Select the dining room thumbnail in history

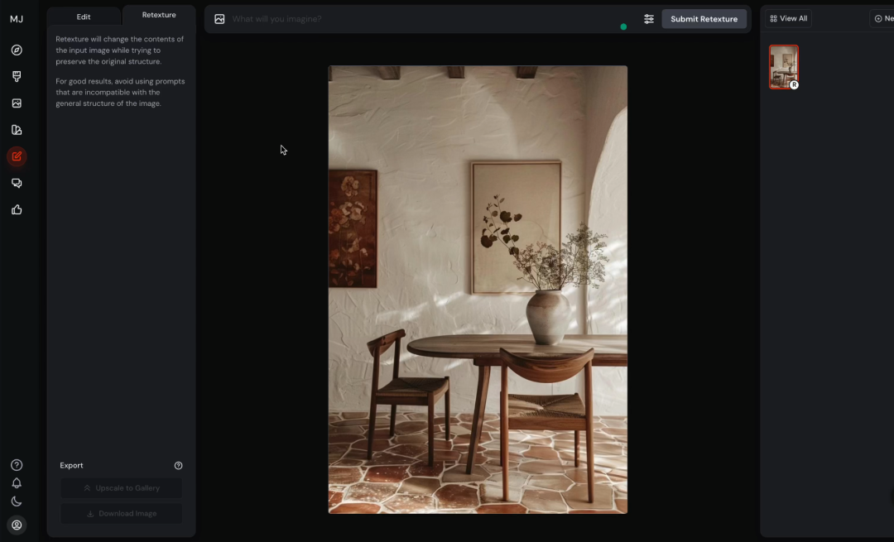click(x=784, y=67)
